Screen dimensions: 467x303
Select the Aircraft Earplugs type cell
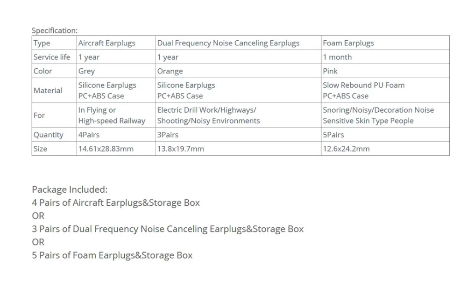coord(116,43)
